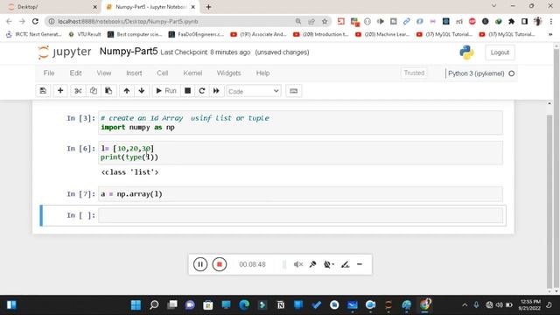Reload the browser page

point(35,21)
